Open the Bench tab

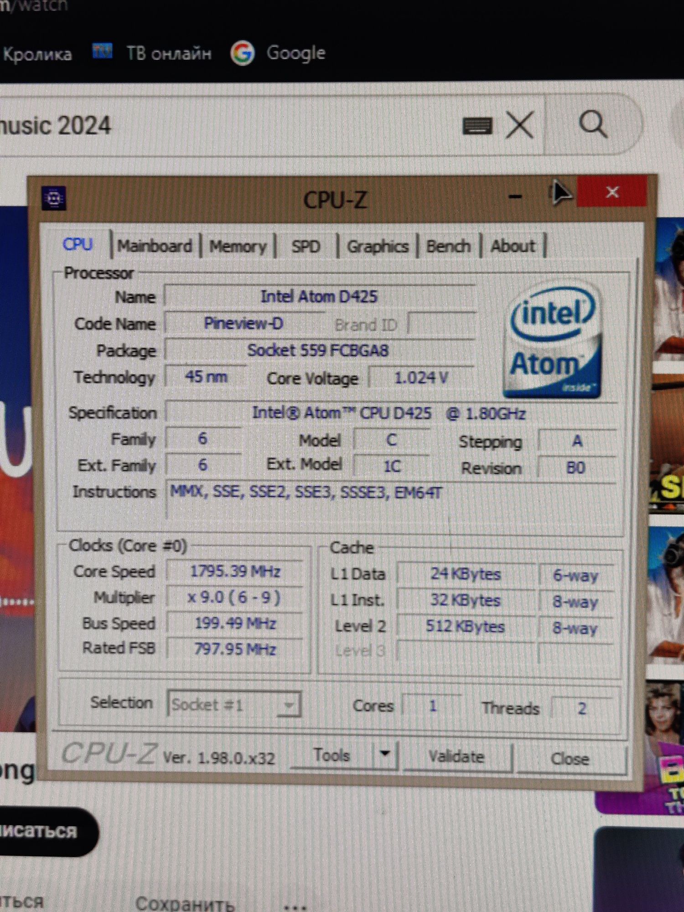coord(448,247)
